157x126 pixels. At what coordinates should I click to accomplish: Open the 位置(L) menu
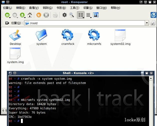tap(7, 8)
